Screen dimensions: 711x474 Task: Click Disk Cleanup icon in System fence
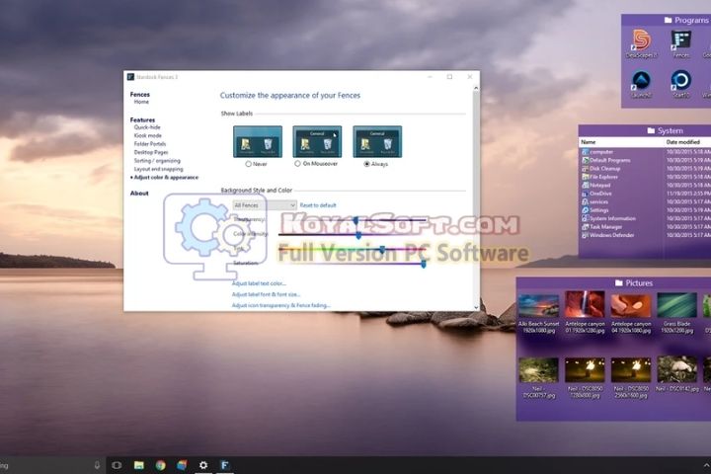coord(586,168)
